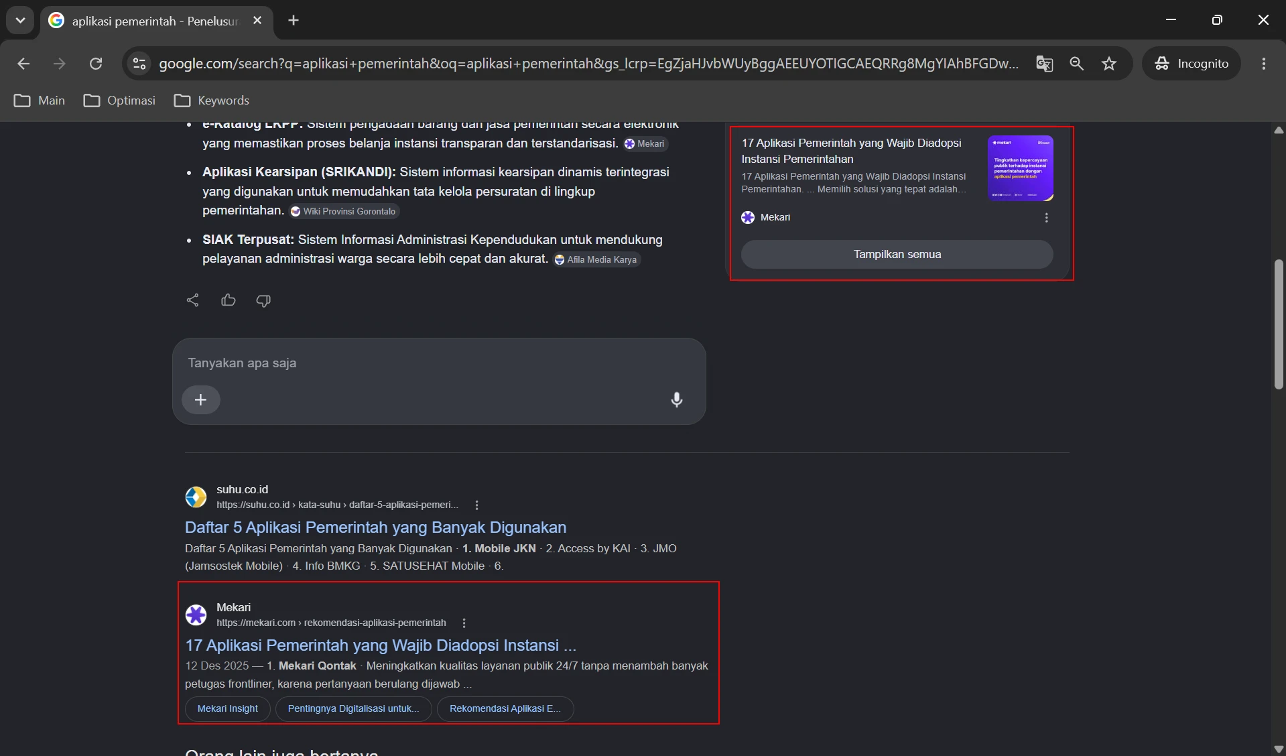The width and height of the screenshot is (1286, 756).
Task: Click Tampilkan semua button
Action: (897, 255)
